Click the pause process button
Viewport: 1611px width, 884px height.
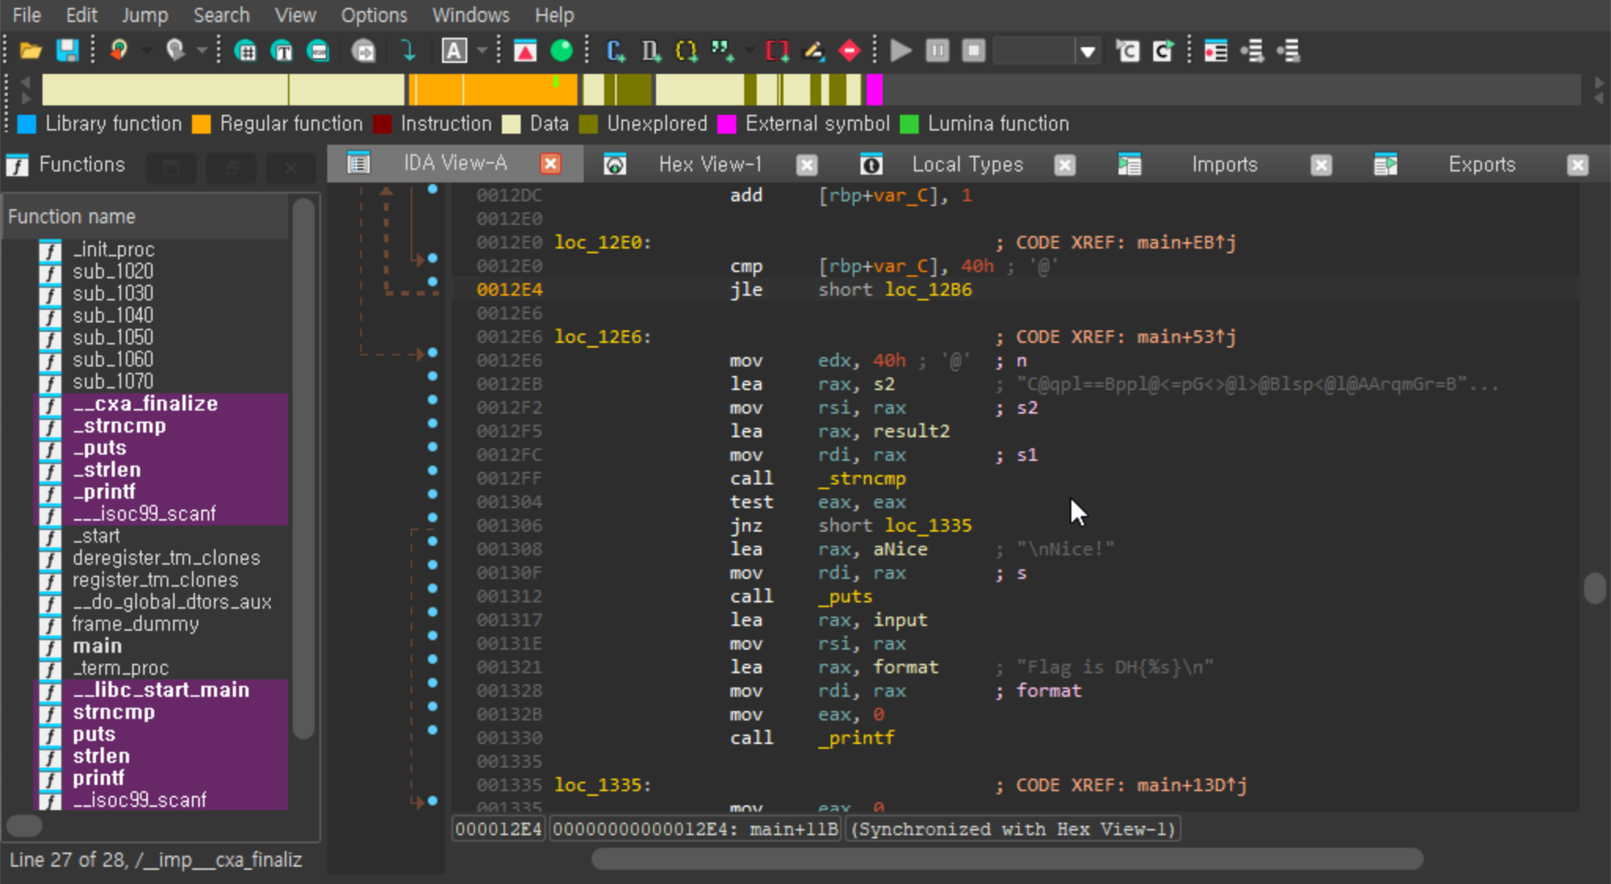tap(937, 52)
